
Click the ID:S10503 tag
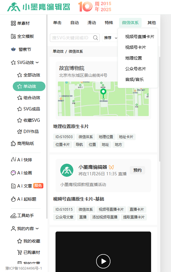point(64,137)
